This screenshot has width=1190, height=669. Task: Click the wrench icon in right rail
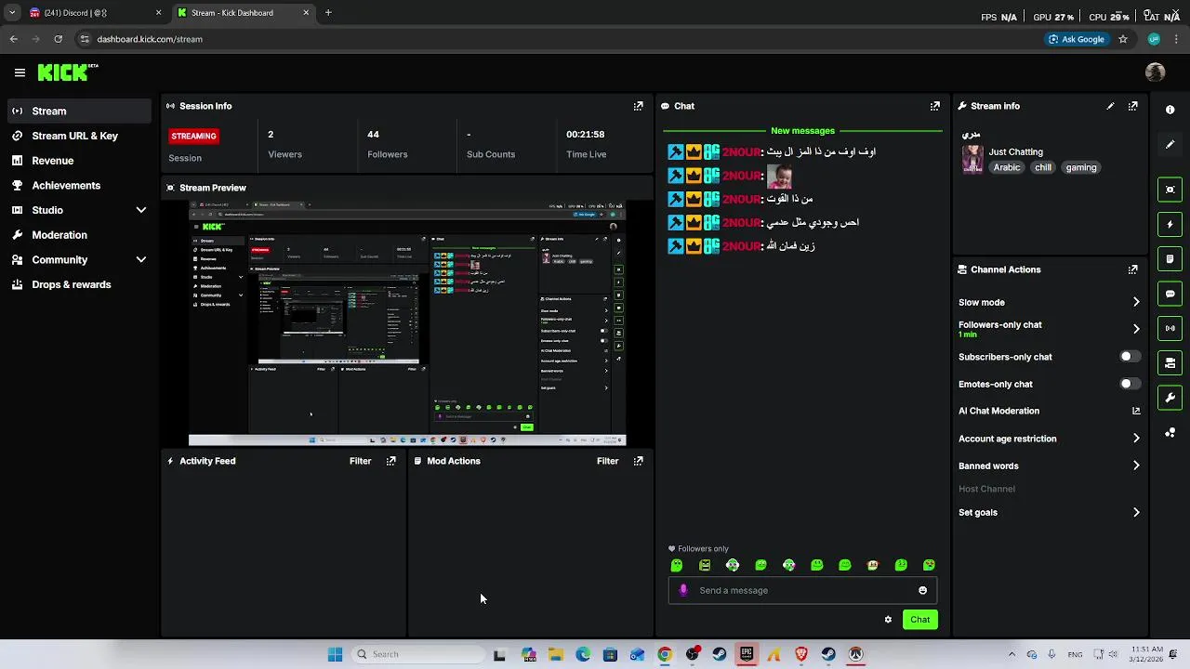tap(1170, 398)
